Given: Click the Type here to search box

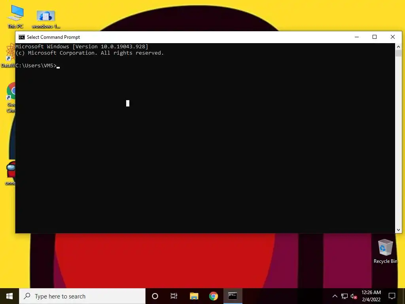Looking at the screenshot, I should [x=82, y=296].
